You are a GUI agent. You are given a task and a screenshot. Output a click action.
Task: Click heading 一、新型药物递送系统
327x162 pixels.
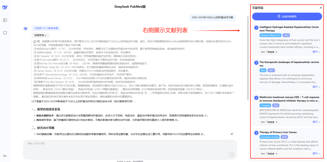[x=46, y=109]
